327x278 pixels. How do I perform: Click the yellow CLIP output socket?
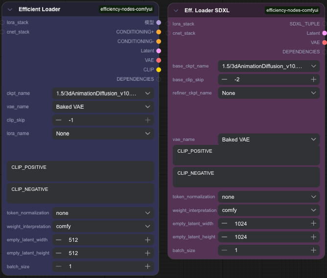point(159,69)
